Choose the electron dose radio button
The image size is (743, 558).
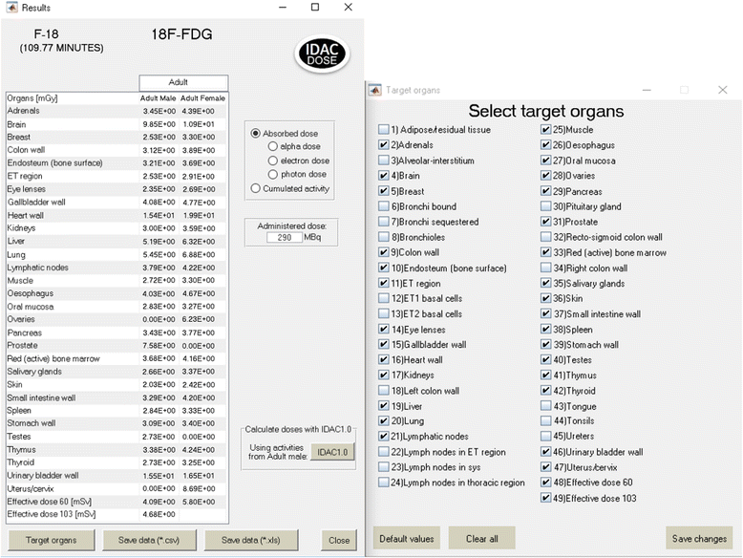(273, 161)
